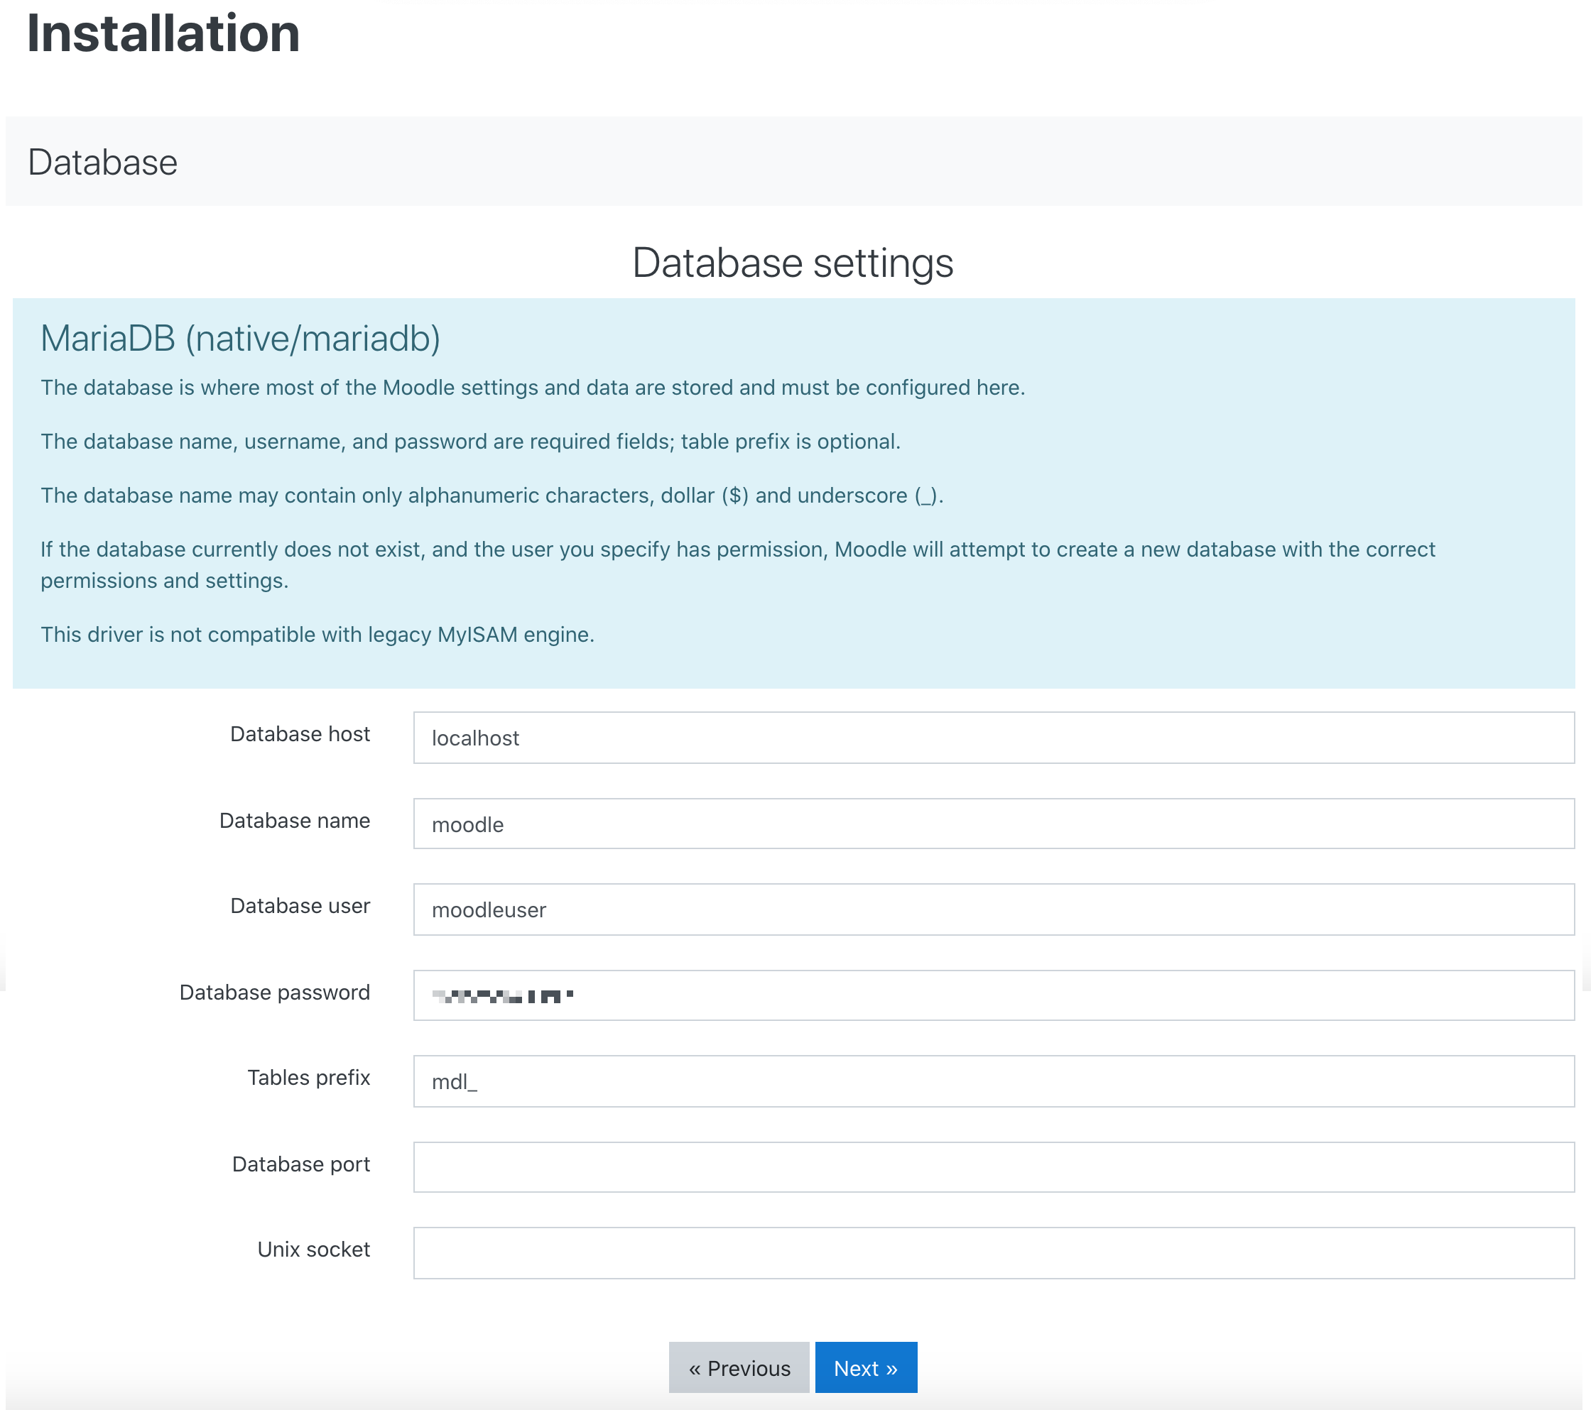
Task: Go back with the « Previous button
Action: click(739, 1368)
